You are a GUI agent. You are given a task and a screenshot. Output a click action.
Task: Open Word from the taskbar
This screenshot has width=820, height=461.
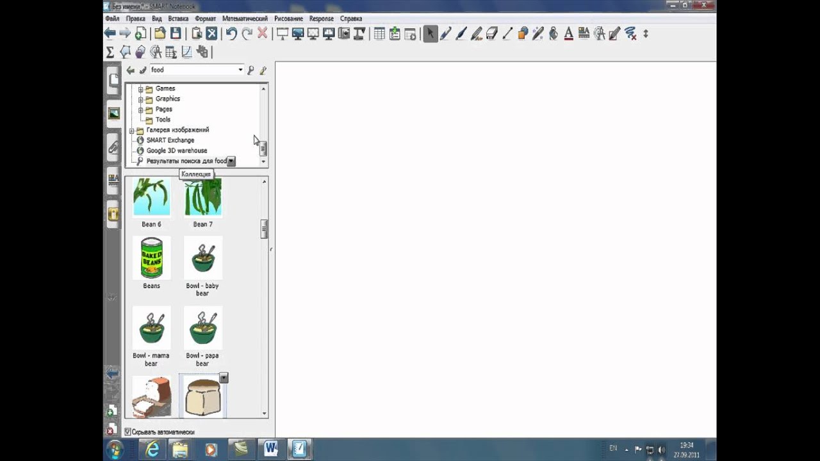click(x=271, y=449)
